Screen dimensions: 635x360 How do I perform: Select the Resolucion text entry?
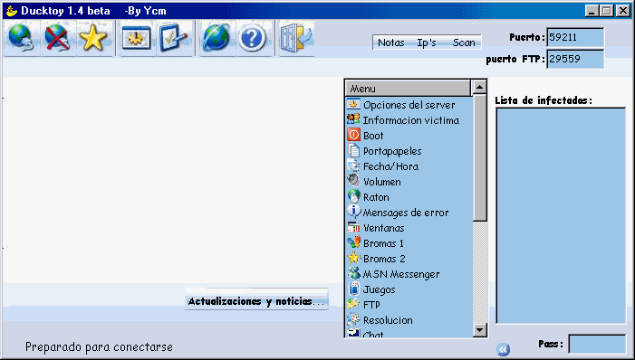(388, 320)
